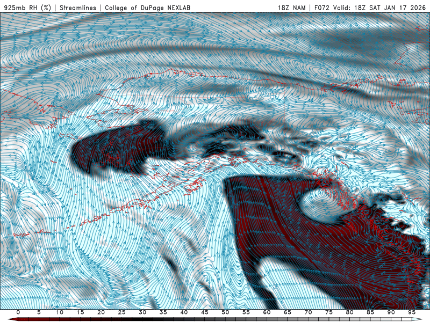Select the '70' value on the RH scale

click(x=308, y=312)
